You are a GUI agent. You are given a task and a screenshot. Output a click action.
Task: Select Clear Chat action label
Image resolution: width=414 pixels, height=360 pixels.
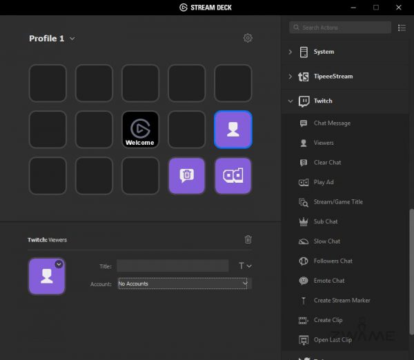click(327, 163)
